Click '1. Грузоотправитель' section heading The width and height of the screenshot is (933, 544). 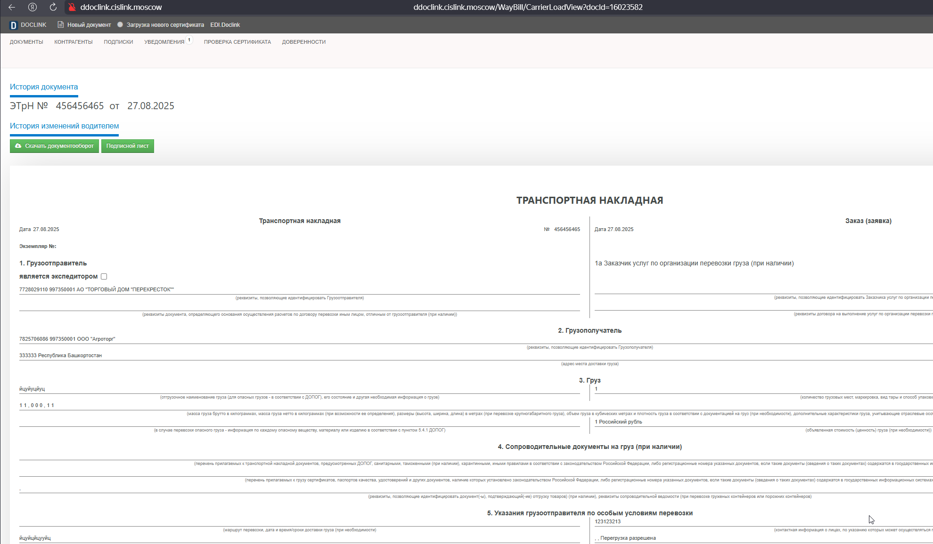point(53,263)
